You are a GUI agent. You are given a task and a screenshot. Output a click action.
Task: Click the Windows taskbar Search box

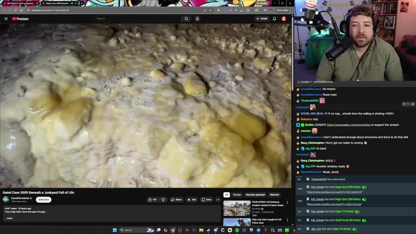pyautogui.click(x=136, y=230)
